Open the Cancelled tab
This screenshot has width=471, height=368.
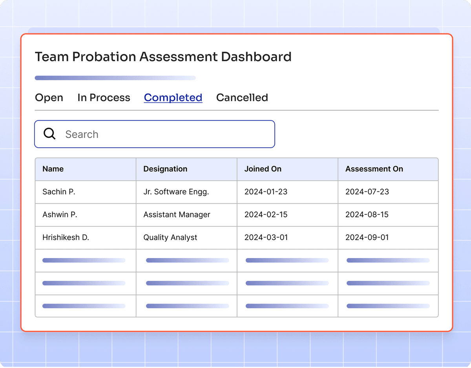(242, 98)
